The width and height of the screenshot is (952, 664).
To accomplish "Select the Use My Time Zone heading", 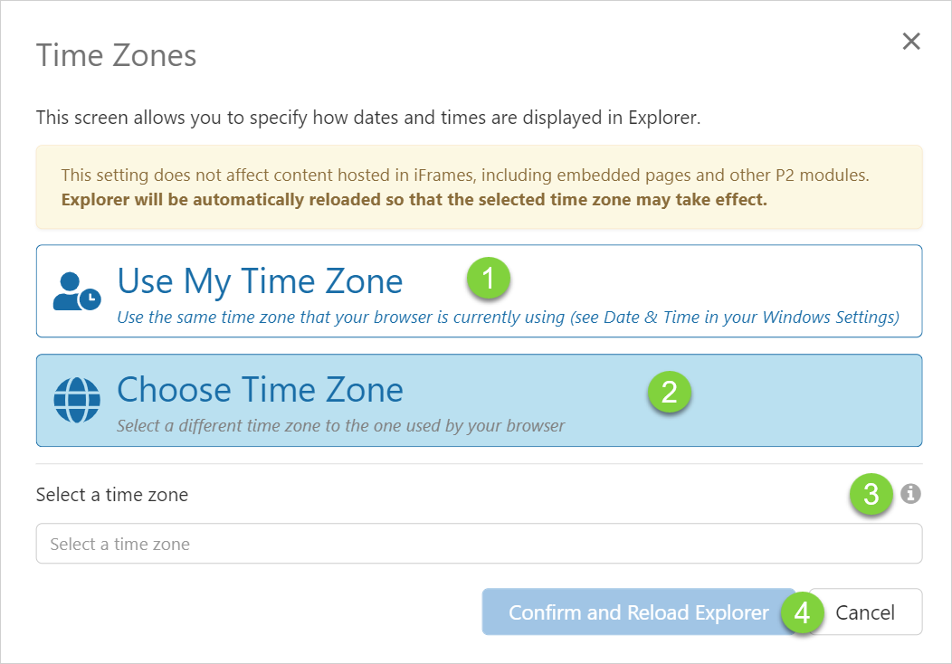I will pos(260,281).
